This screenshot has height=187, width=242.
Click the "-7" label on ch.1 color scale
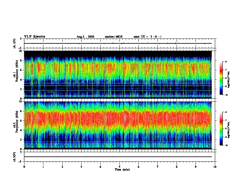pos(226,70)
